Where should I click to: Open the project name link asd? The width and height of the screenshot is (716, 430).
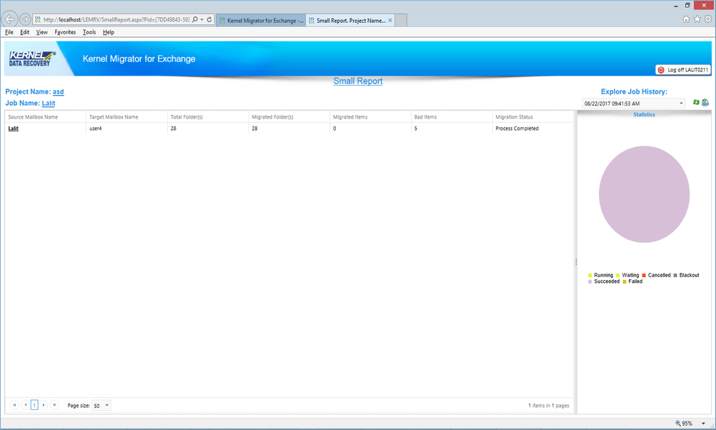pos(58,91)
